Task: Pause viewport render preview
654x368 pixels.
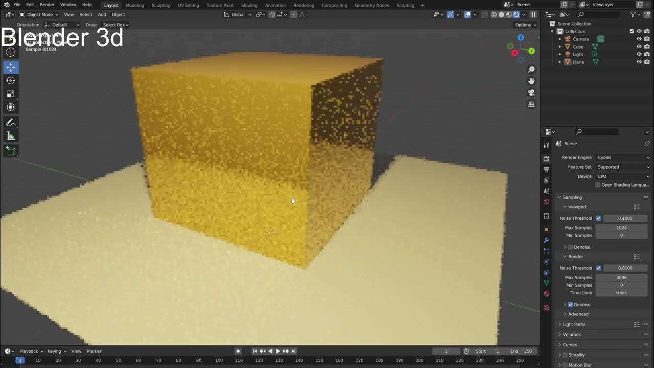Action: 533,15
